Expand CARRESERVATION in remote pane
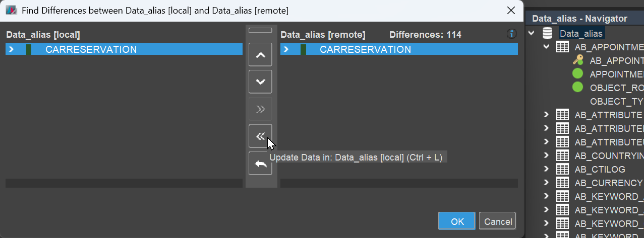Screen dimensions: 644x238 [x=285, y=49]
